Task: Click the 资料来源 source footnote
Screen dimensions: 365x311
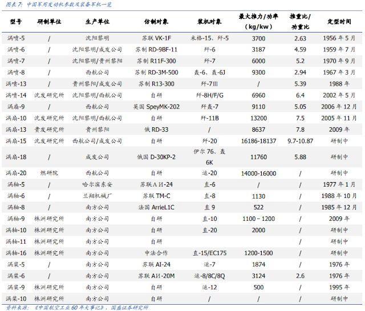Action: point(77,308)
